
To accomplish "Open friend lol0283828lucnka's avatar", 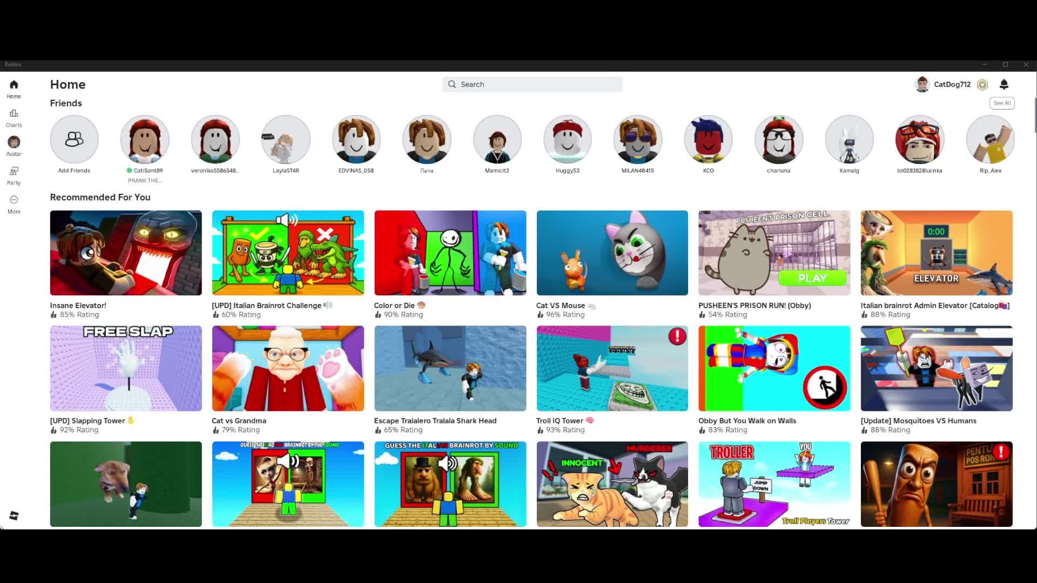I will tap(920, 139).
